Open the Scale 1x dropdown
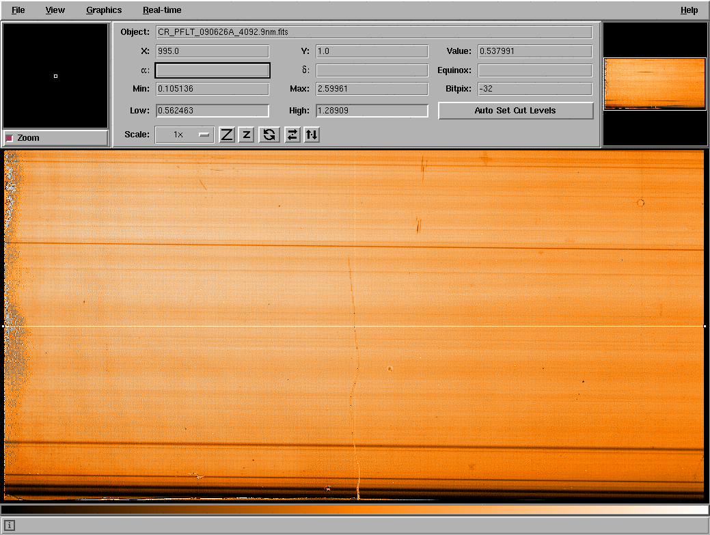Image resolution: width=710 pixels, height=535 pixels. pyautogui.click(x=185, y=135)
